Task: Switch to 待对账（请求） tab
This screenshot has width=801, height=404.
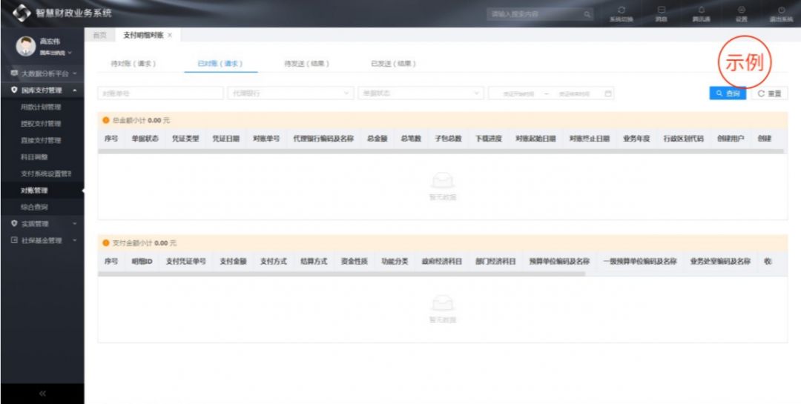Action: pyautogui.click(x=133, y=64)
